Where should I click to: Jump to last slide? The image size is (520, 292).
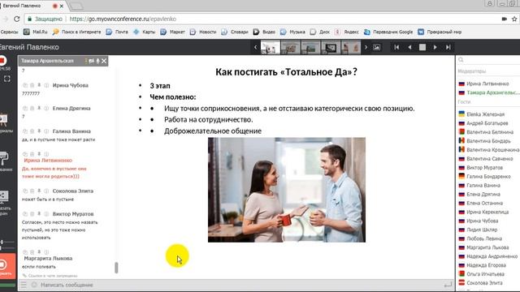click(448, 47)
